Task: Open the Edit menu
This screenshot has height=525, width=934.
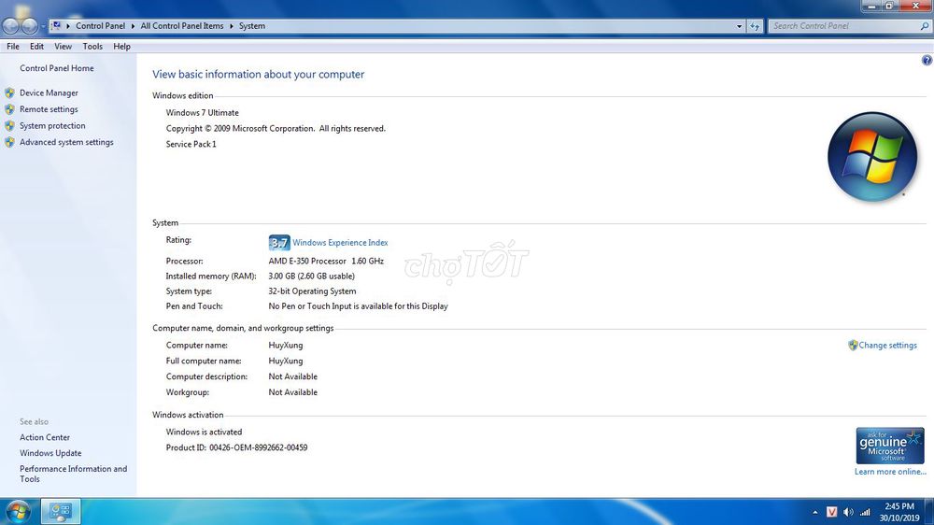Action: click(37, 47)
